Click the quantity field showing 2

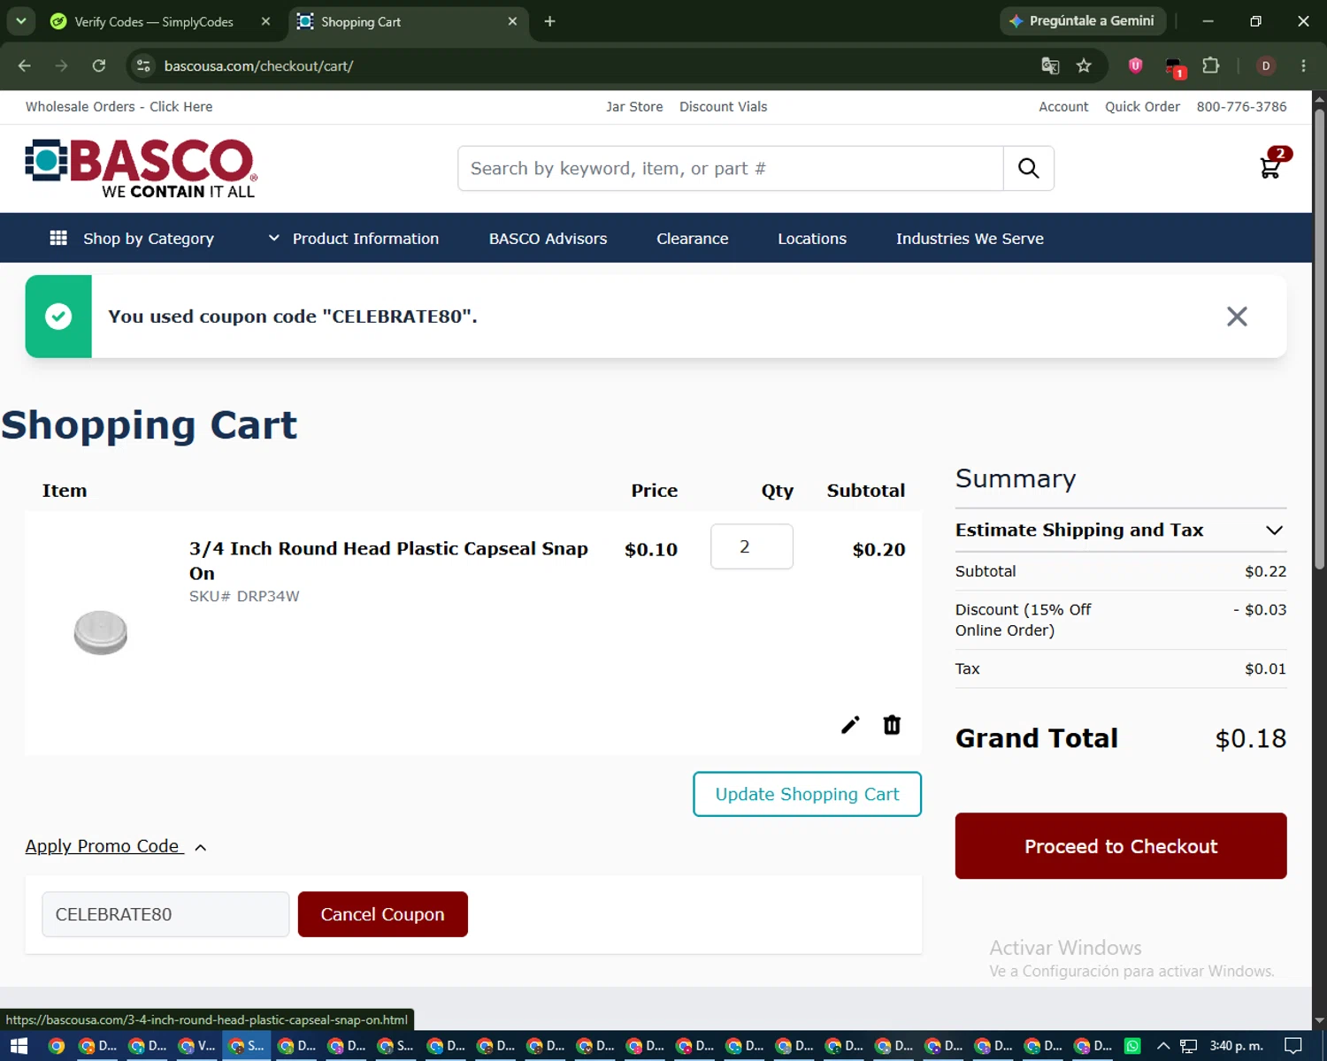pos(752,547)
